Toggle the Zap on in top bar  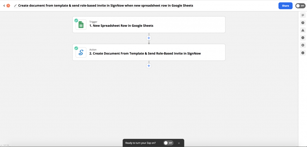[300, 6]
